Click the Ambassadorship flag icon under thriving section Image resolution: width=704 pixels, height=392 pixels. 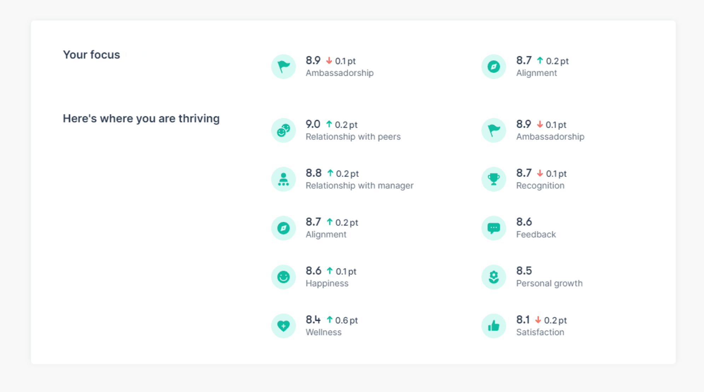coord(494,130)
